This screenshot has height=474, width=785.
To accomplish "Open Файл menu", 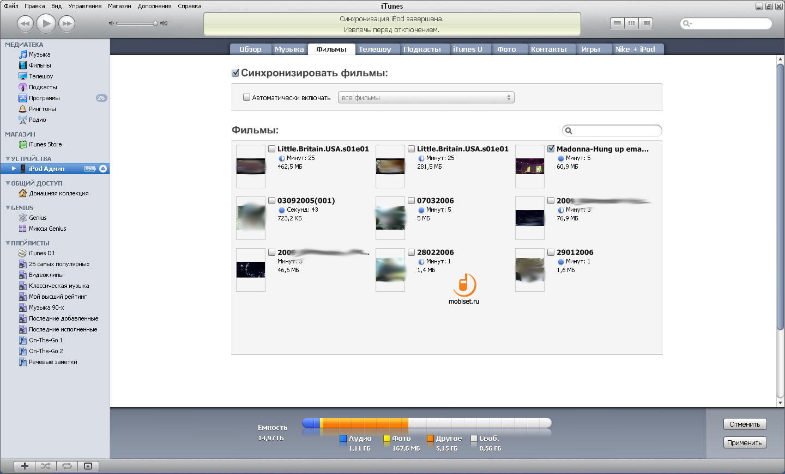I will click(11, 6).
